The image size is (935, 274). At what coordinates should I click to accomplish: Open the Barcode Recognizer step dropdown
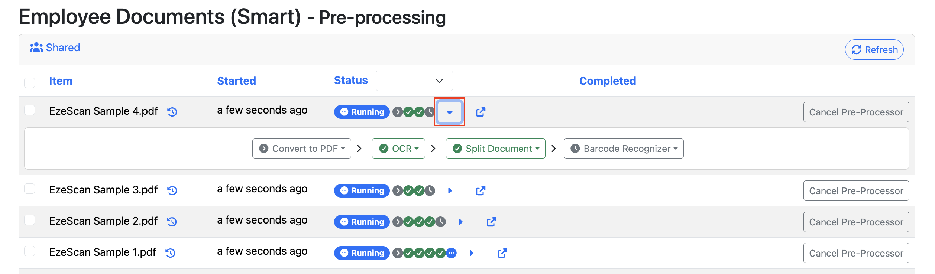tap(623, 149)
